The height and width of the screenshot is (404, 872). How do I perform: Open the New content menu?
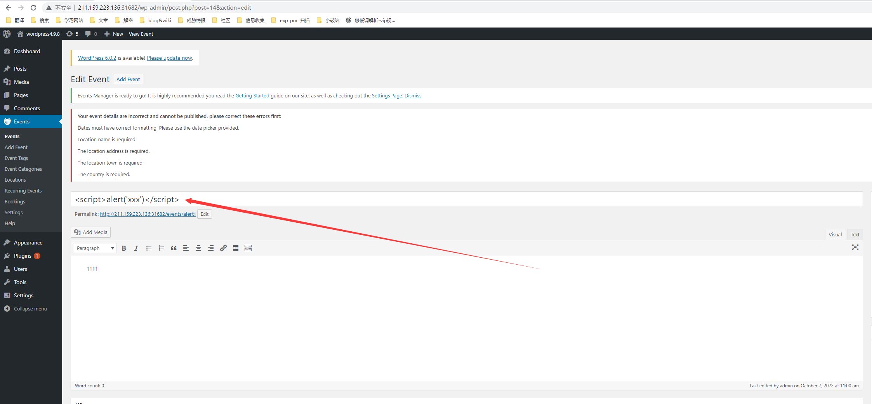[113, 34]
